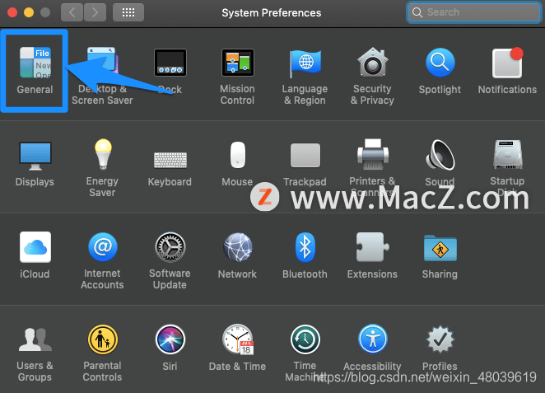
Task: Click the Search field in toolbar
Action: click(x=473, y=12)
